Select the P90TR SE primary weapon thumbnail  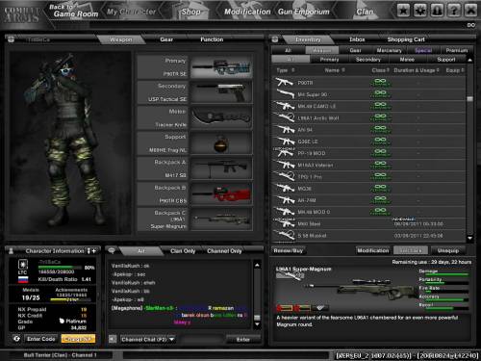click(221, 66)
